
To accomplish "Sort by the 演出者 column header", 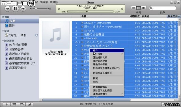I will 154,16.
